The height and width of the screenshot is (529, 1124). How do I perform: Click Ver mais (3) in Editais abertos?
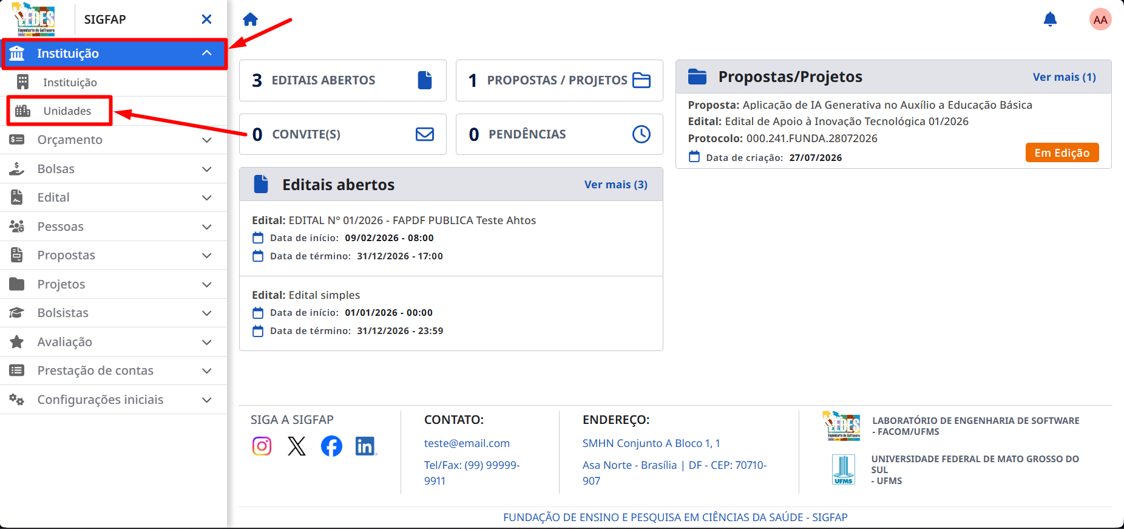pyautogui.click(x=615, y=185)
